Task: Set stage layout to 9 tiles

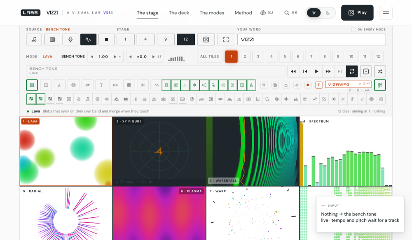Action: pyautogui.click(x=166, y=40)
